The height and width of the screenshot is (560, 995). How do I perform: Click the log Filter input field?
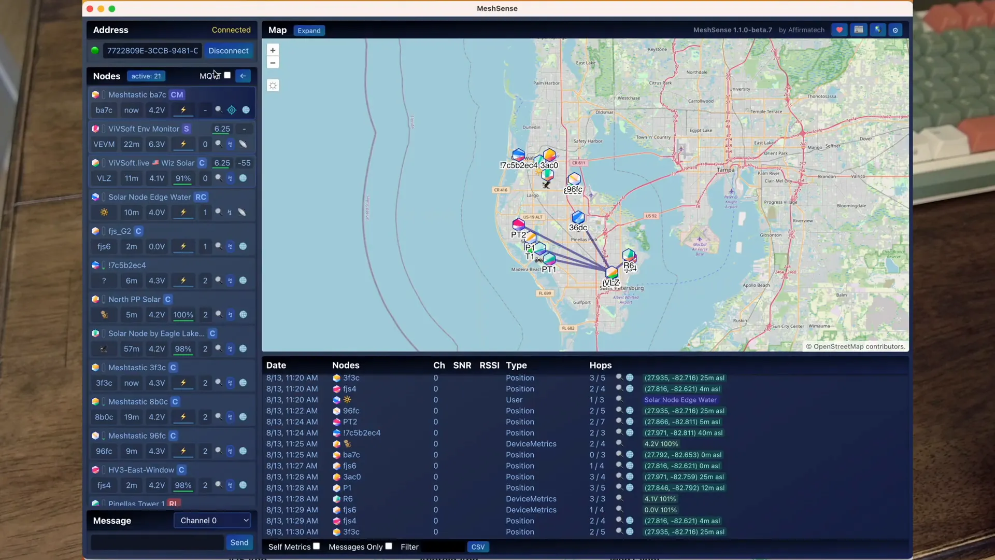click(x=444, y=547)
